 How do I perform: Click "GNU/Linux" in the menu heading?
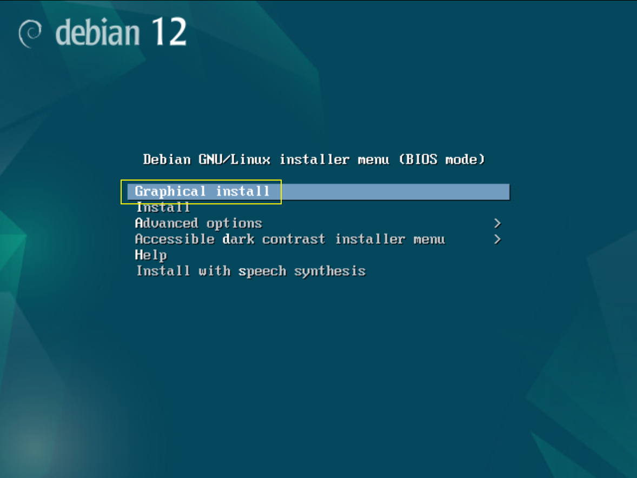(x=234, y=159)
